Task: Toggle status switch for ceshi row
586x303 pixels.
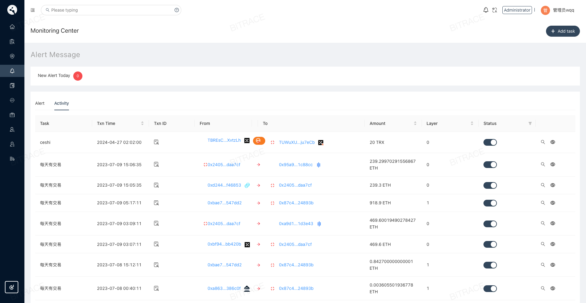Action: point(490,142)
